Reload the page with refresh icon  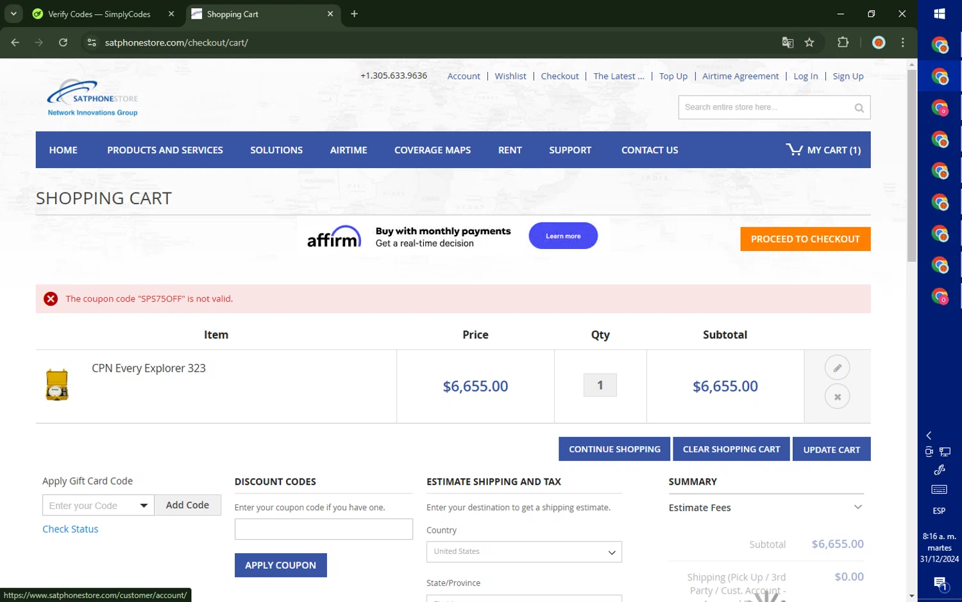point(63,42)
